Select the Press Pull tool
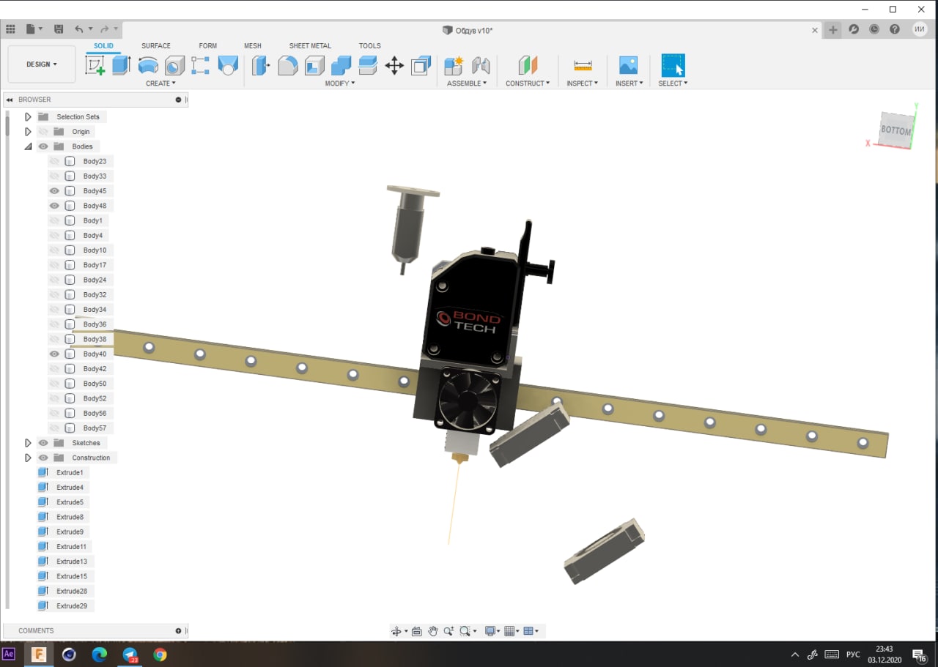 point(261,65)
